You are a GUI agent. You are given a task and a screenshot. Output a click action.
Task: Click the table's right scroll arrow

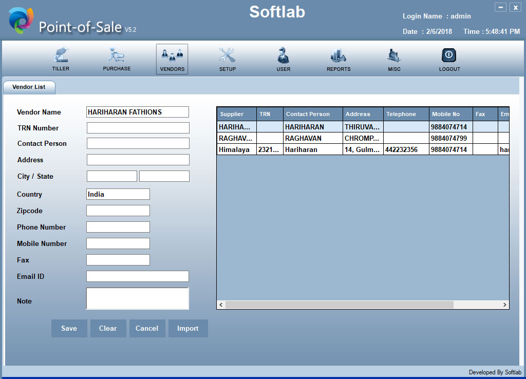(x=505, y=305)
